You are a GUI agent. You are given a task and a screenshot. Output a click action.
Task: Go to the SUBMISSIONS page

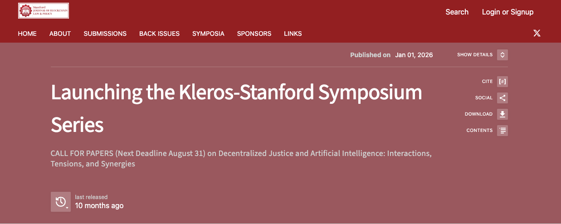pos(105,34)
